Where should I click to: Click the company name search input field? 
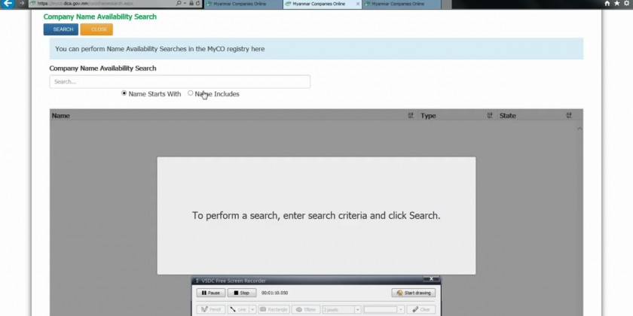(x=179, y=81)
